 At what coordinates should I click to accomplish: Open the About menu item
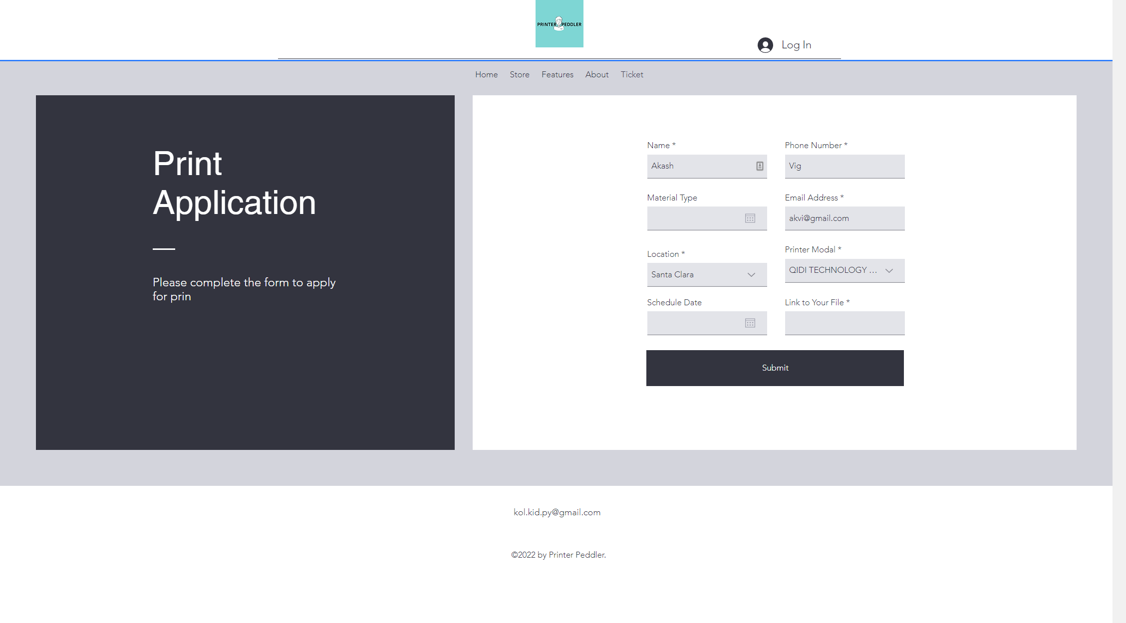point(596,74)
